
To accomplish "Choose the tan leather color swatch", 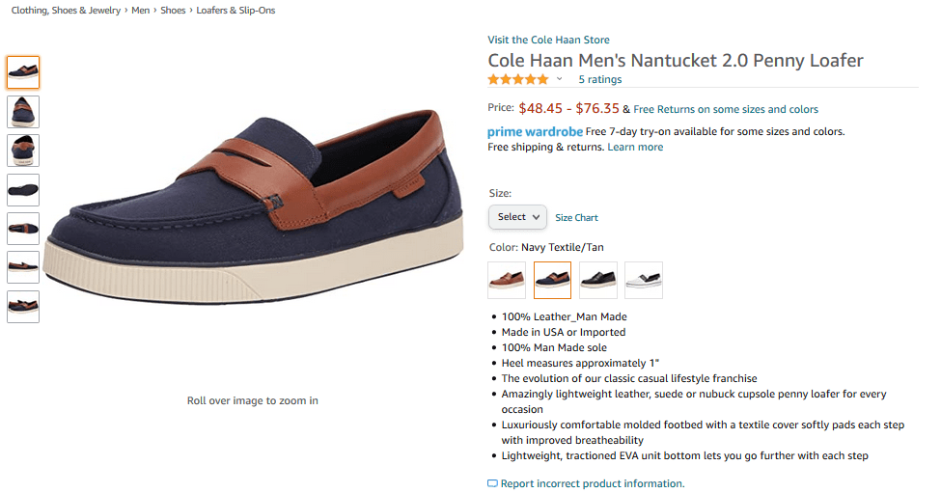I will tap(507, 281).
